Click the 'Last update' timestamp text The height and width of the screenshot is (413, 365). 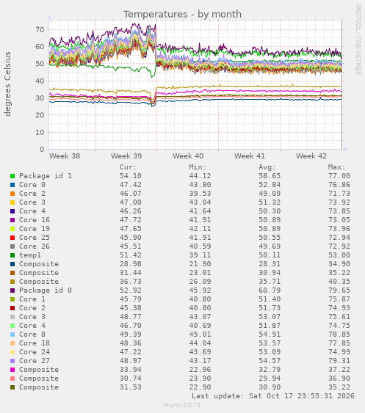pos(273,396)
